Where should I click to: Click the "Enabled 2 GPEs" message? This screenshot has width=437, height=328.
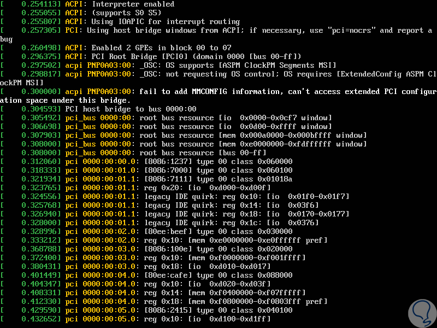(122, 48)
